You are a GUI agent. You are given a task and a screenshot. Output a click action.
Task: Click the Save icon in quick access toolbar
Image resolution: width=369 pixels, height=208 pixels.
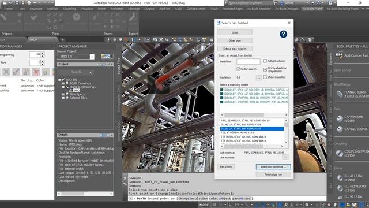(x=17, y=3)
